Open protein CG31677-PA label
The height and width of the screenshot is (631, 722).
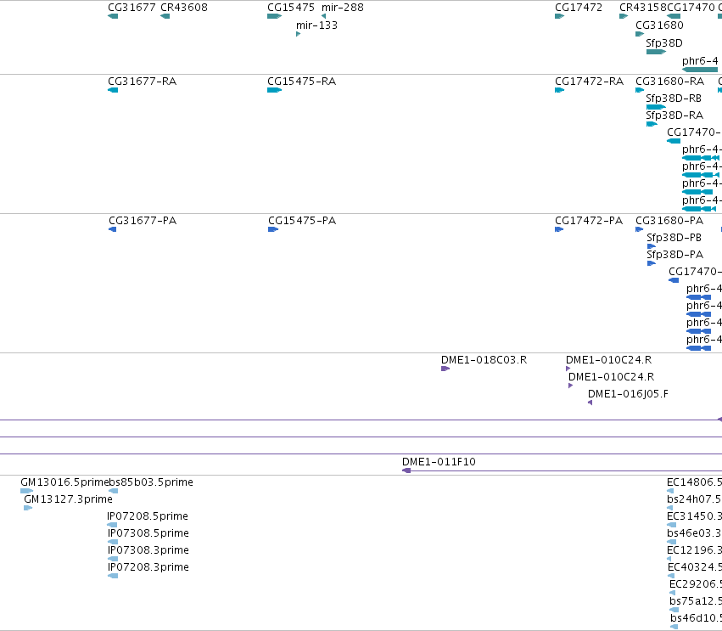tap(143, 221)
